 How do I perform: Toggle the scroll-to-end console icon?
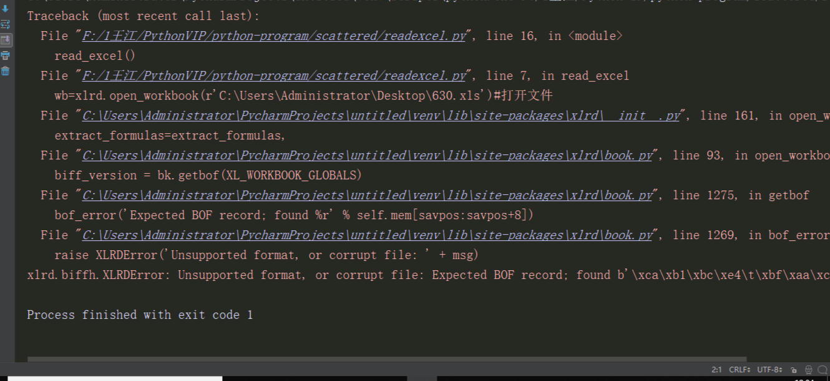click(x=6, y=40)
